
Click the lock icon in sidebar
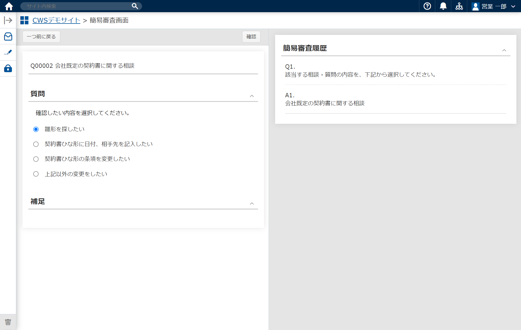tap(8, 68)
